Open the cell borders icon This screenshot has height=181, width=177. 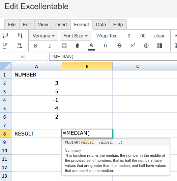pos(64,46)
